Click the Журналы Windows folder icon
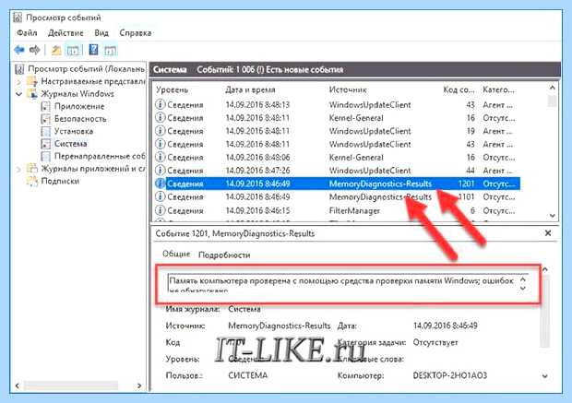 32,94
